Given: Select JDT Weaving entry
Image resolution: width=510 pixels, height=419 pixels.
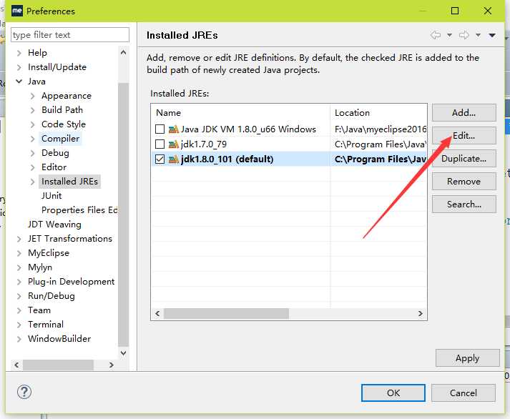Looking at the screenshot, I should [54, 225].
